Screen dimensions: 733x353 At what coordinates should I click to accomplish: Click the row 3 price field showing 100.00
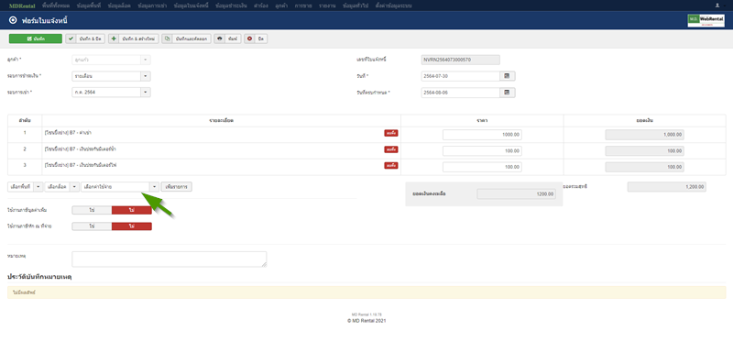(482, 167)
